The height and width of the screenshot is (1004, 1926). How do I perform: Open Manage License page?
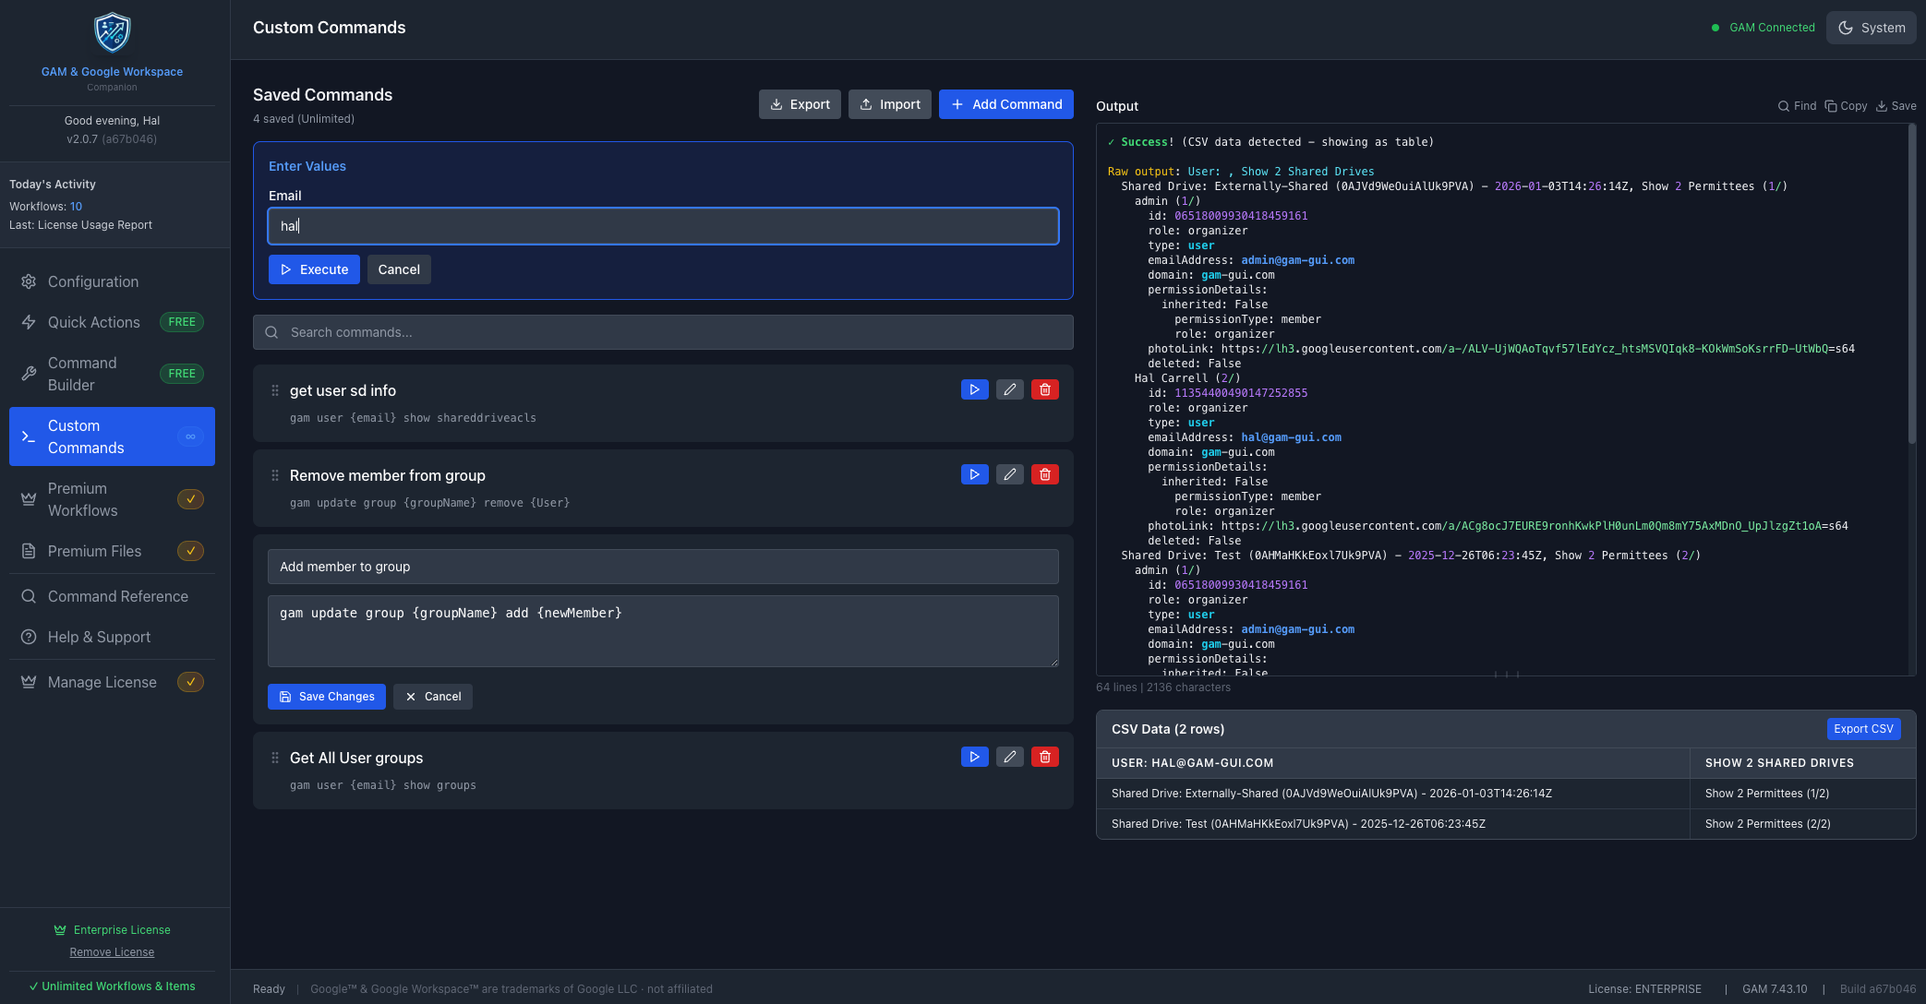point(112,682)
